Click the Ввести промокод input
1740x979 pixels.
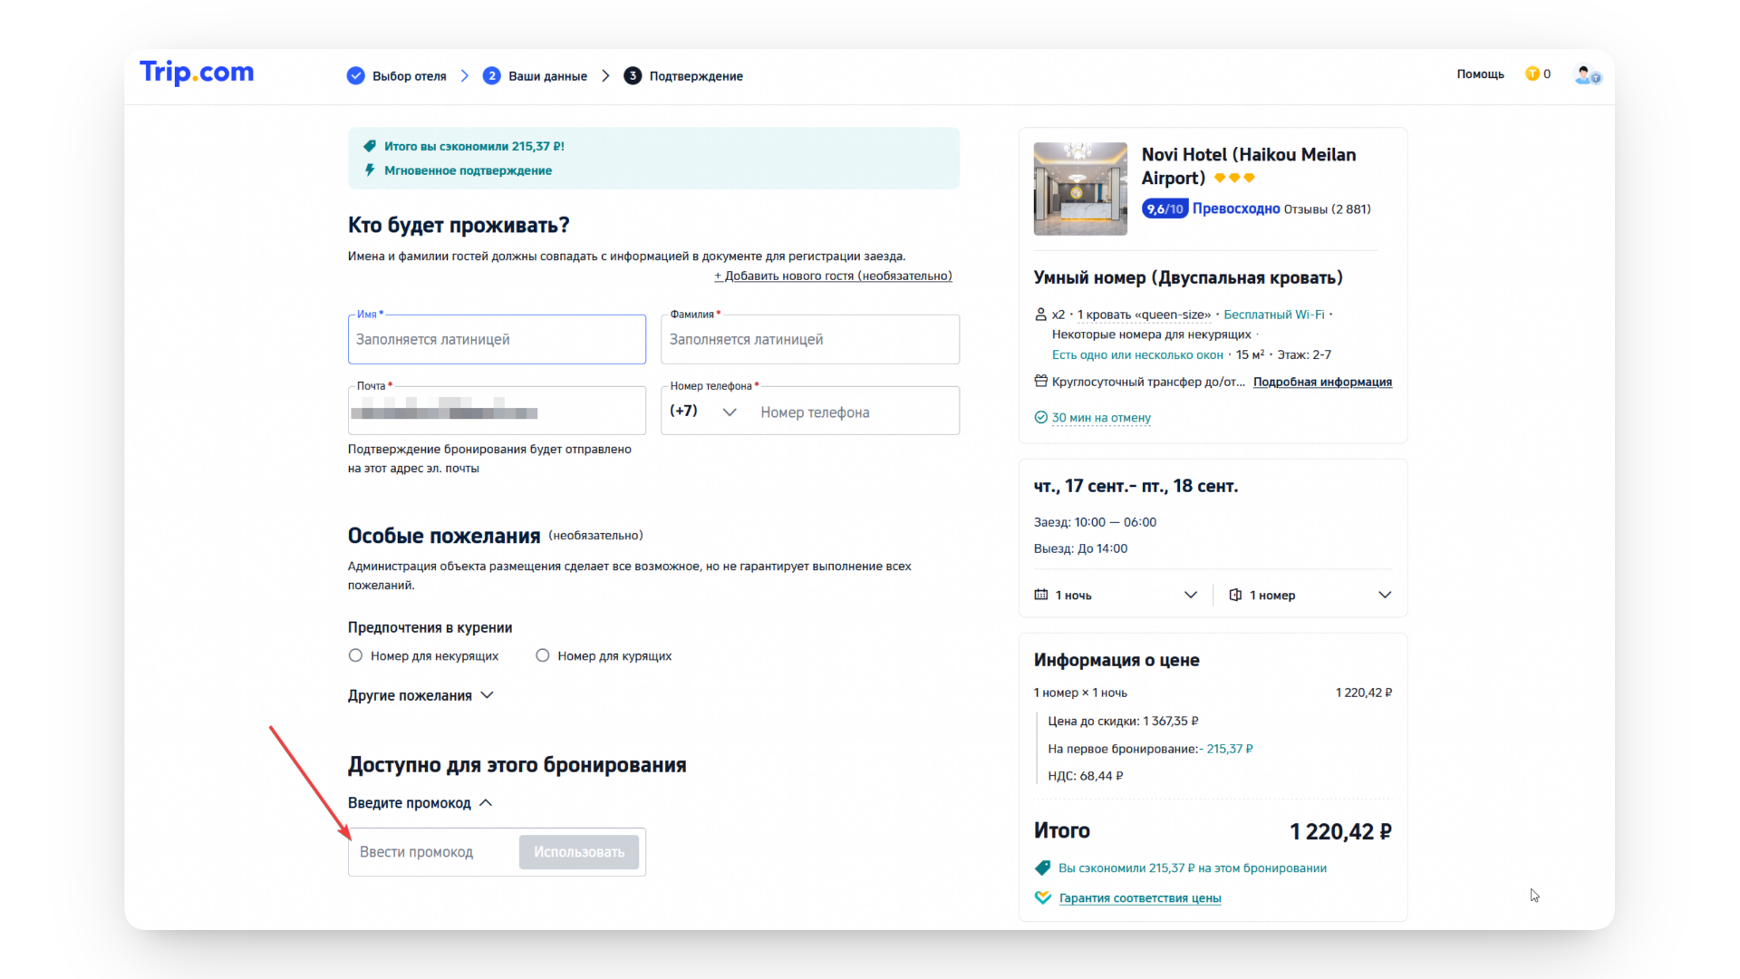click(x=435, y=852)
